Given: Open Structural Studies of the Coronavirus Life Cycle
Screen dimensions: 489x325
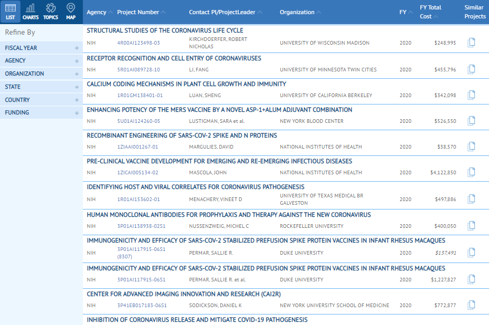Looking at the screenshot, I should point(165,30).
